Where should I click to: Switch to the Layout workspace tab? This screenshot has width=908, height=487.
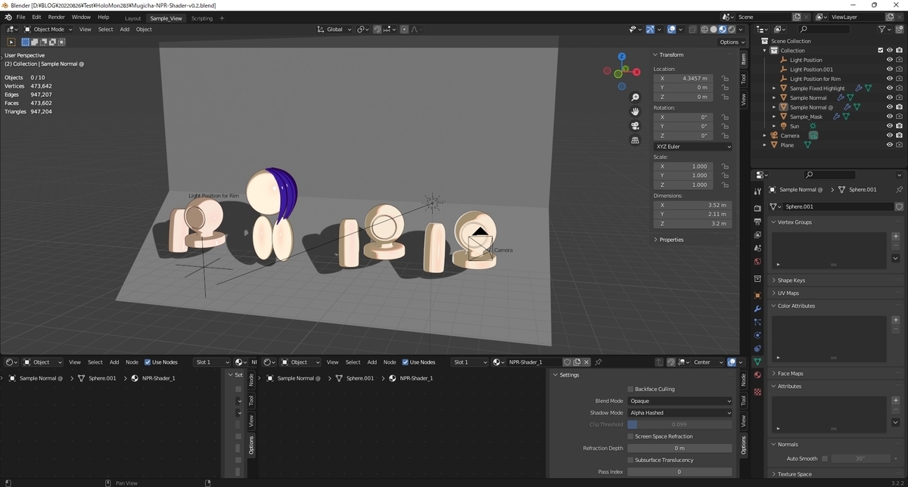point(133,18)
